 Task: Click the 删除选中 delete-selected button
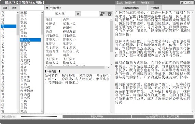pyautogui.click(x=109, y=14)
